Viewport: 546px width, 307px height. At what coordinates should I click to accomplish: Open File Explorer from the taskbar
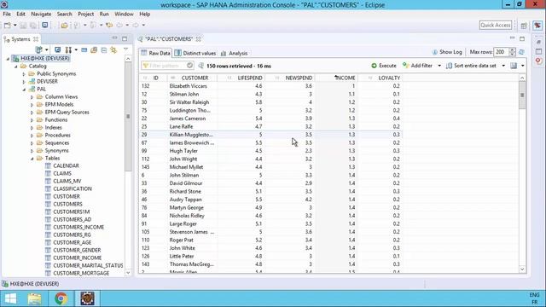click(x=34, y=298)
